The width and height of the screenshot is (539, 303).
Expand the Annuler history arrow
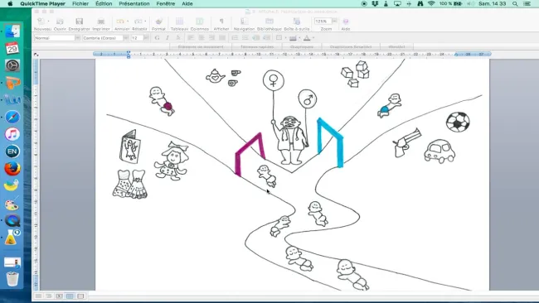(128, 22)
